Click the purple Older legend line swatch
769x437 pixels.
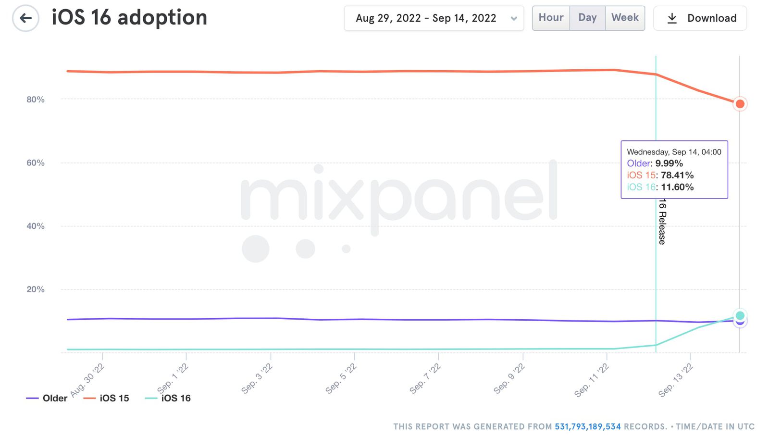click(x=32, y=399)
